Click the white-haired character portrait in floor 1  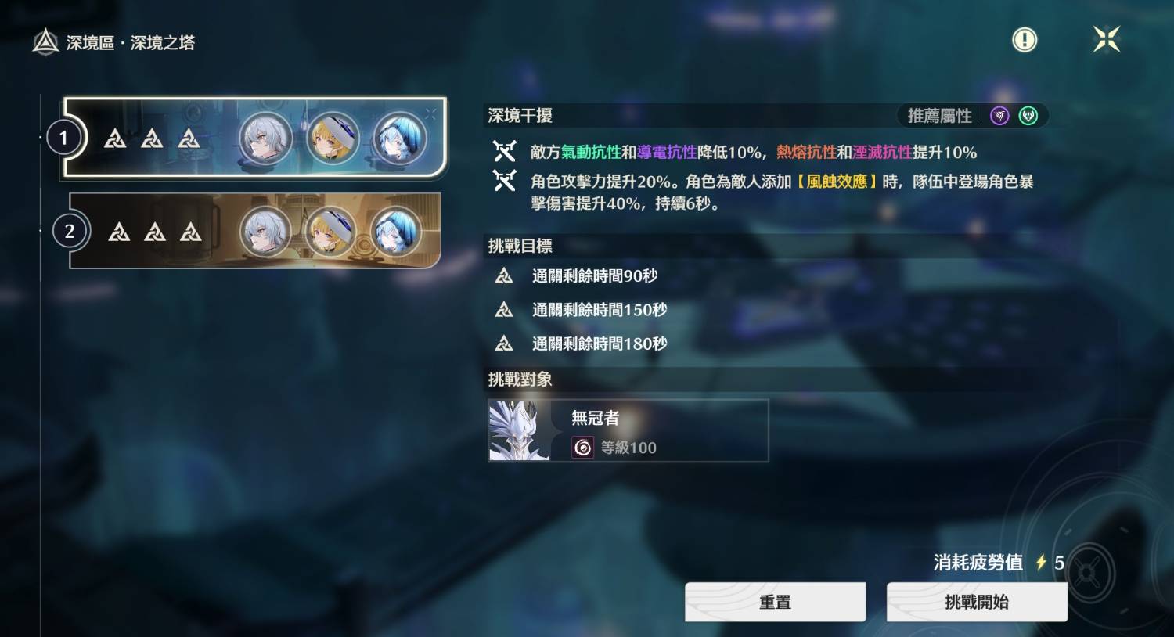click(x=265, y=139)
